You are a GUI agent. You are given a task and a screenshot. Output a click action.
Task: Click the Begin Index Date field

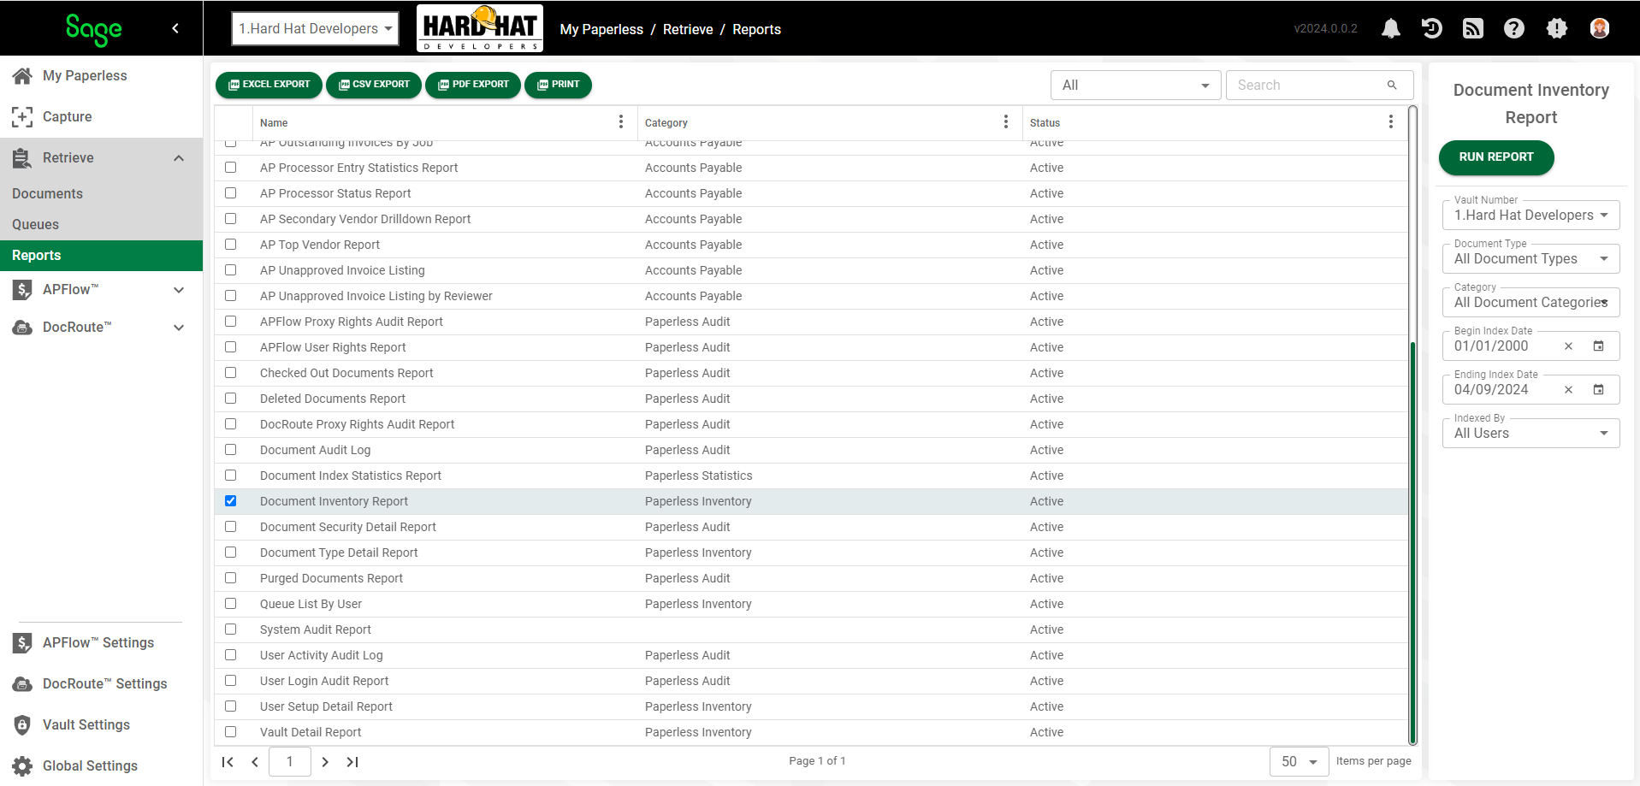point(1530,346)
